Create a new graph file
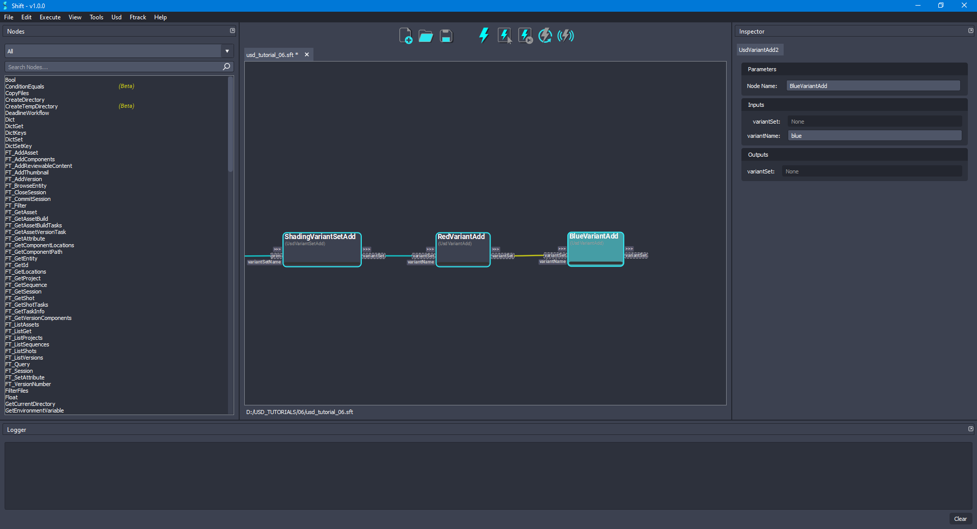The image size is (977, 529). tap(406, 36)
